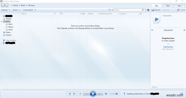
Task: Select Playlists in navigation pane
Action: click(x=9, y=19)
